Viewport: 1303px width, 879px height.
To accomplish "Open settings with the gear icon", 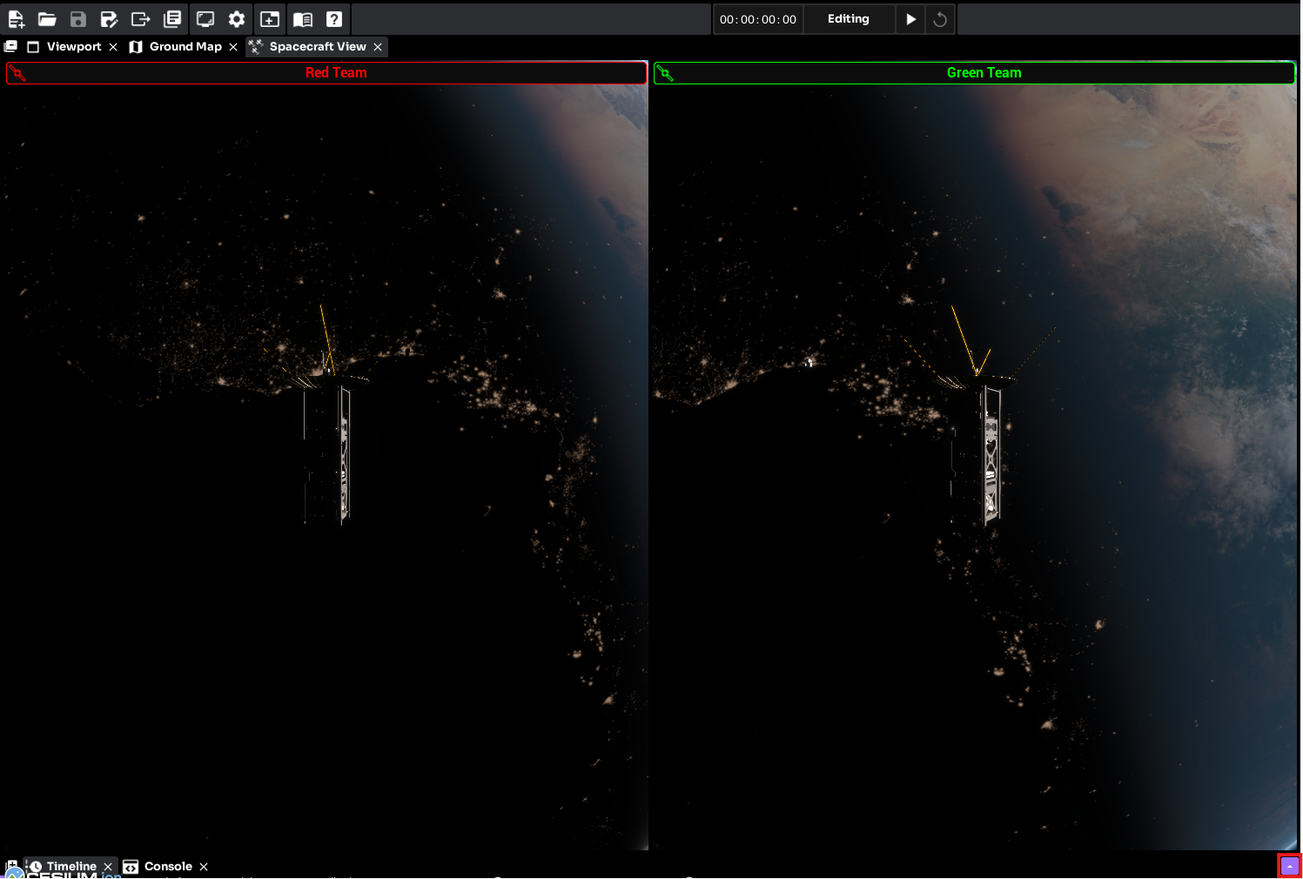I will [x=237, y=19].
